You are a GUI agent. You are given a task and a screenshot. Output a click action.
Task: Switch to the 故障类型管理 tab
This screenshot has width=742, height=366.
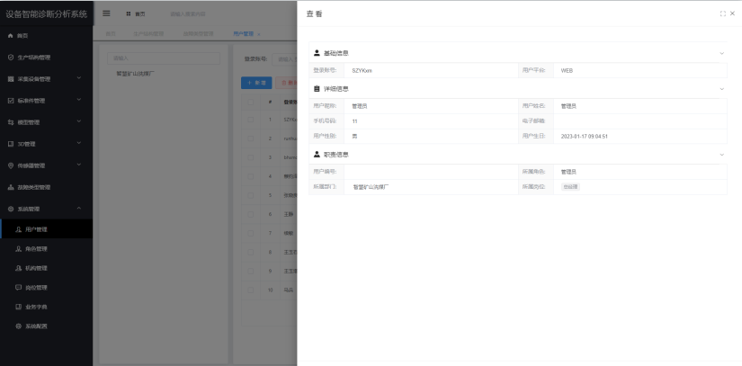click(x=198, y=34)
